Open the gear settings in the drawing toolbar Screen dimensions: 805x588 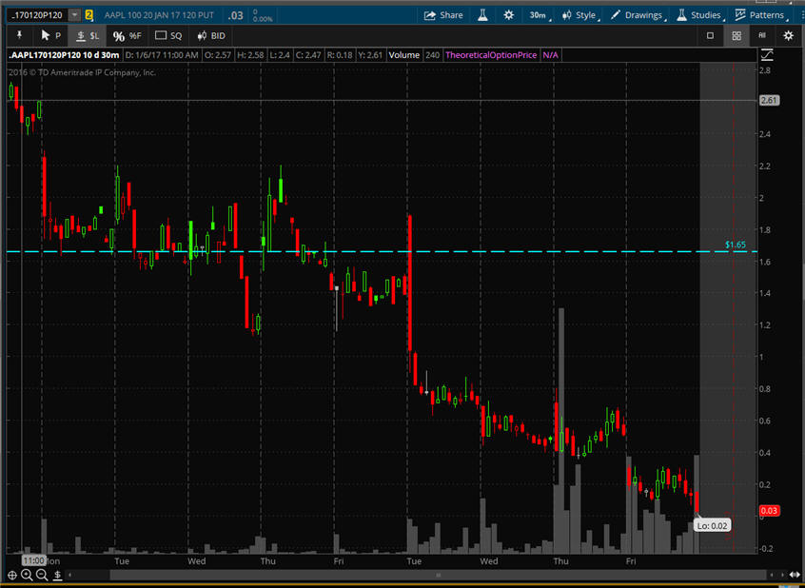pyautogui.click(x=788, y=35)
